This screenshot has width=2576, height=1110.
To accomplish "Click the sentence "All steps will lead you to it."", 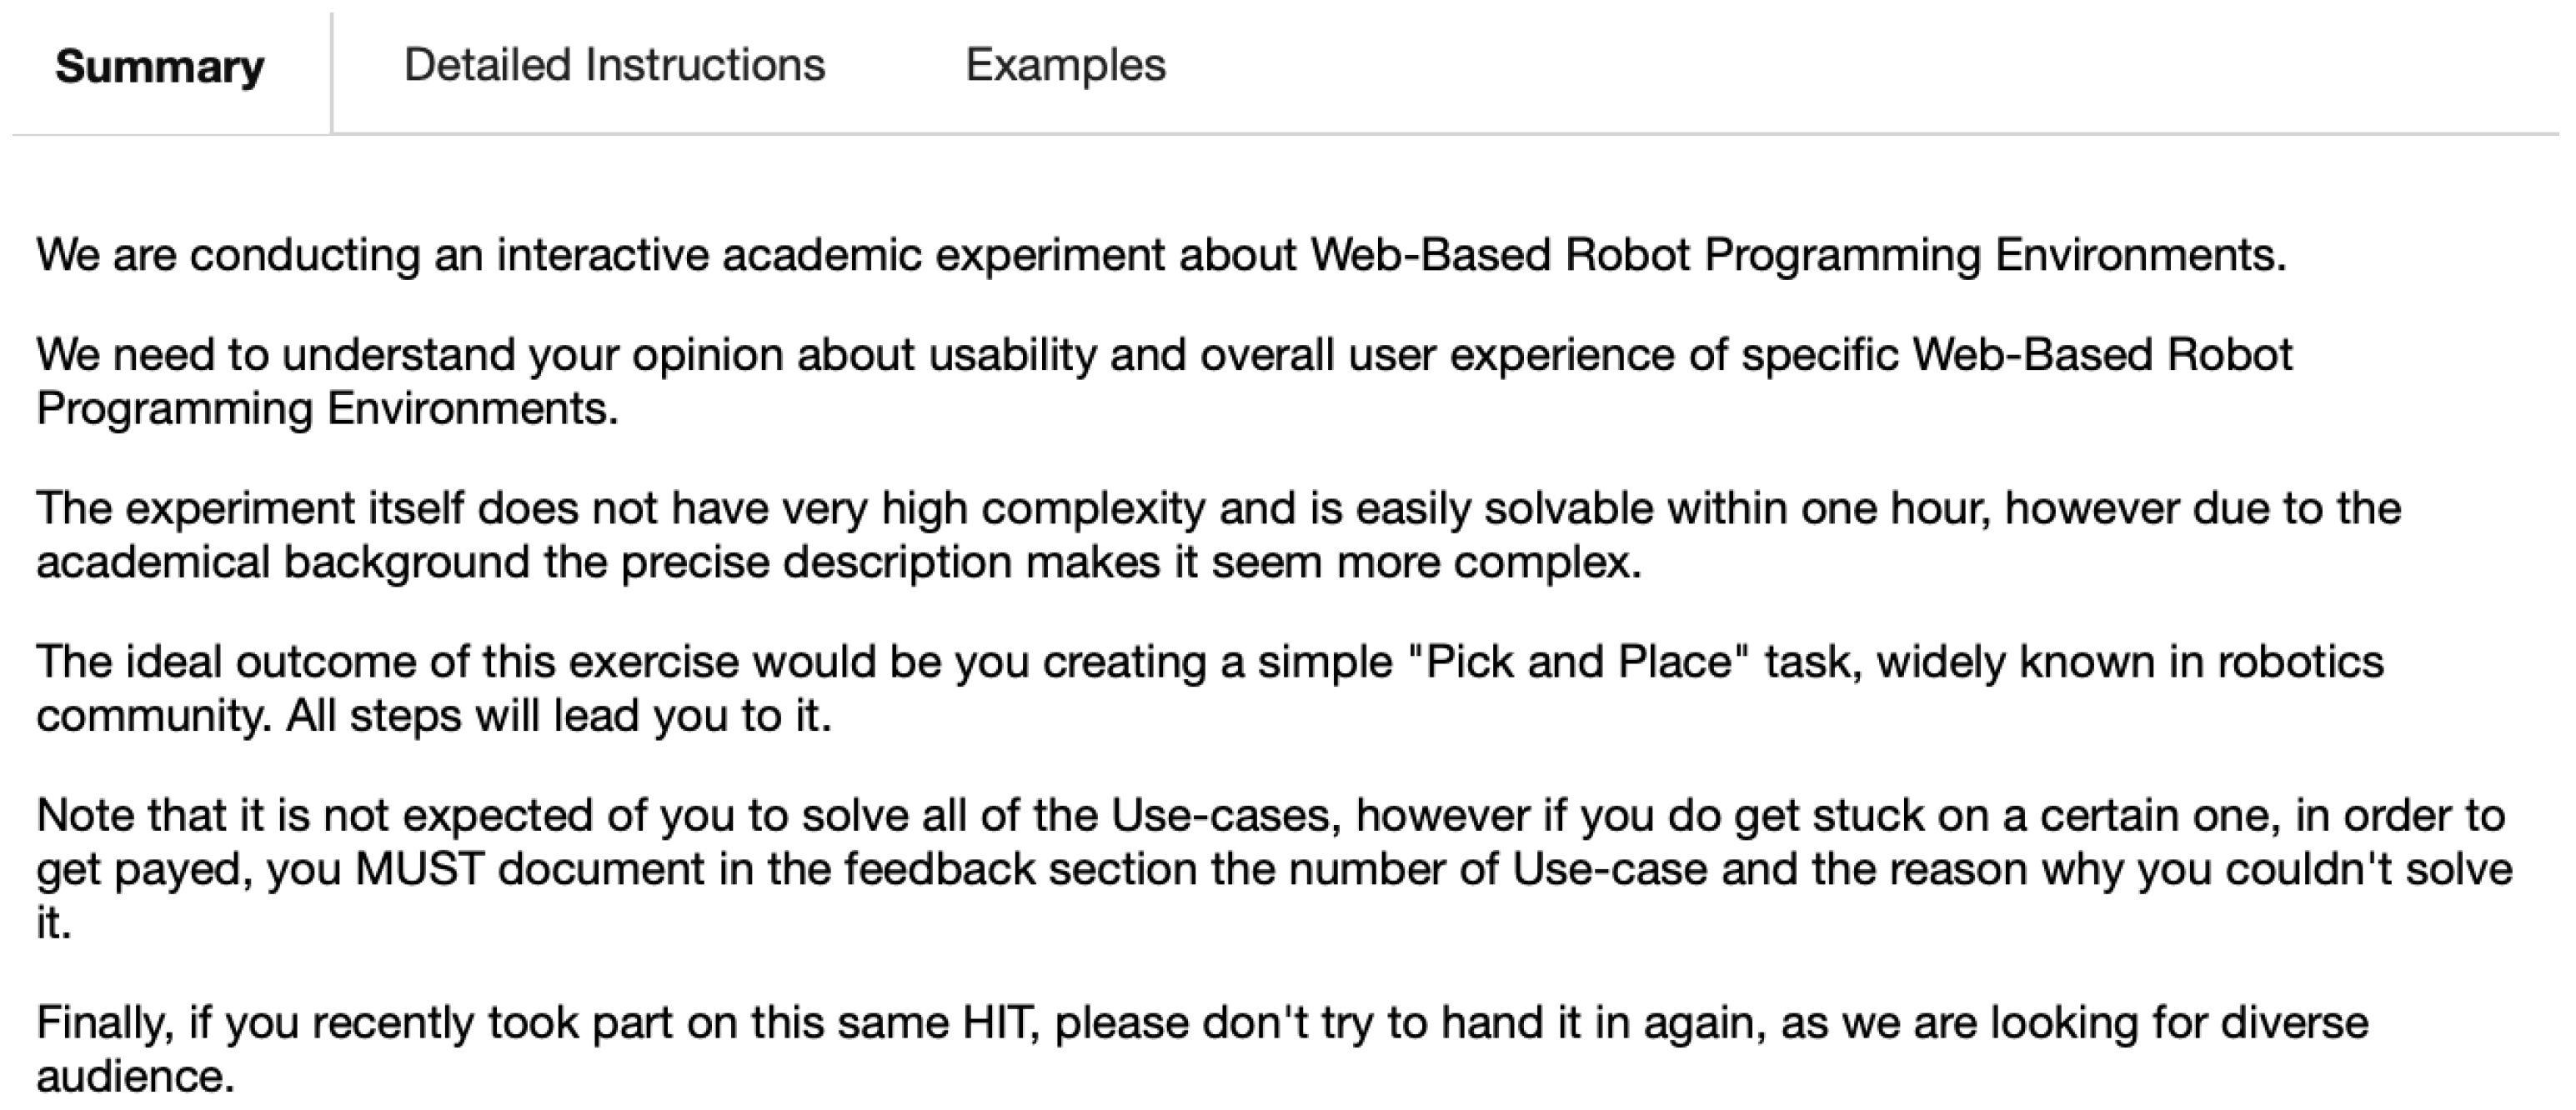I will click(x=558, y=716).
